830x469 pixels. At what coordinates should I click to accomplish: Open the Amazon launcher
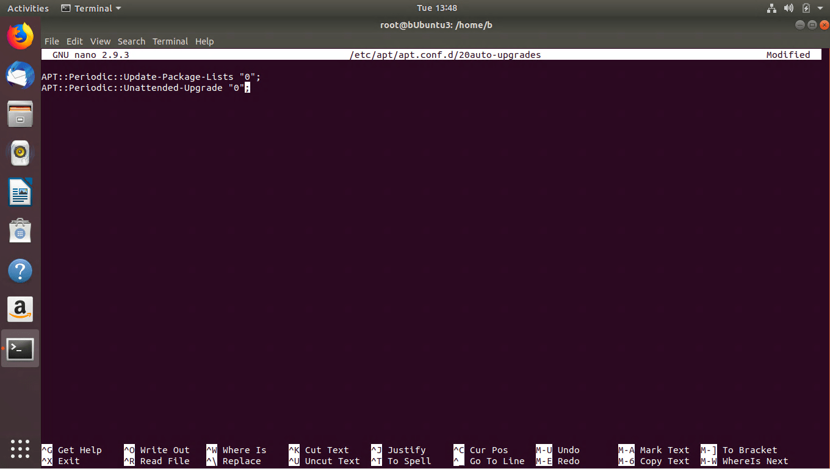[20, 309]
